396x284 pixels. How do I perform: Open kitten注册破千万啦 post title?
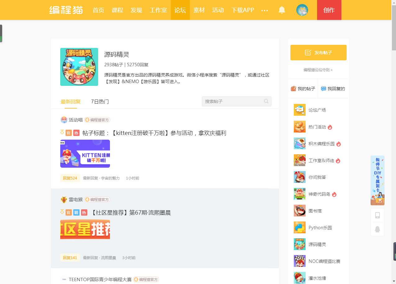pyautogui.click(x=154, y=133)
